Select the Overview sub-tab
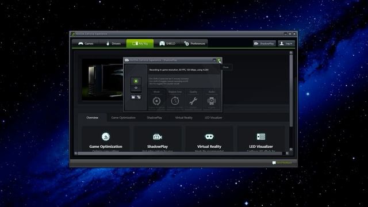Viewport: 368px width, 207px height. [92, 117]
